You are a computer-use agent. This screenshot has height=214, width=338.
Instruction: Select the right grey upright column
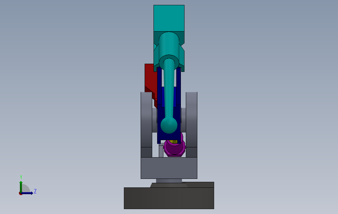click(191, 125)
